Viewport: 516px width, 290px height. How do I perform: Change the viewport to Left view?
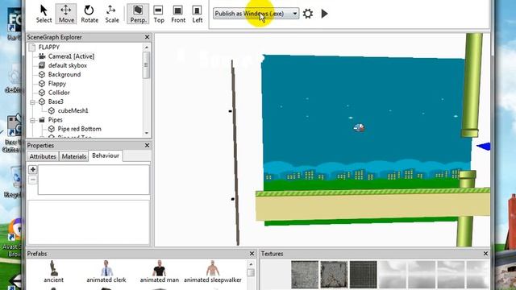(x=197, y=14)
